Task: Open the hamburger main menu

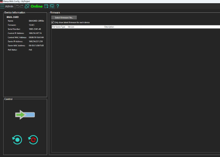Action: click(x=2, y=6)
